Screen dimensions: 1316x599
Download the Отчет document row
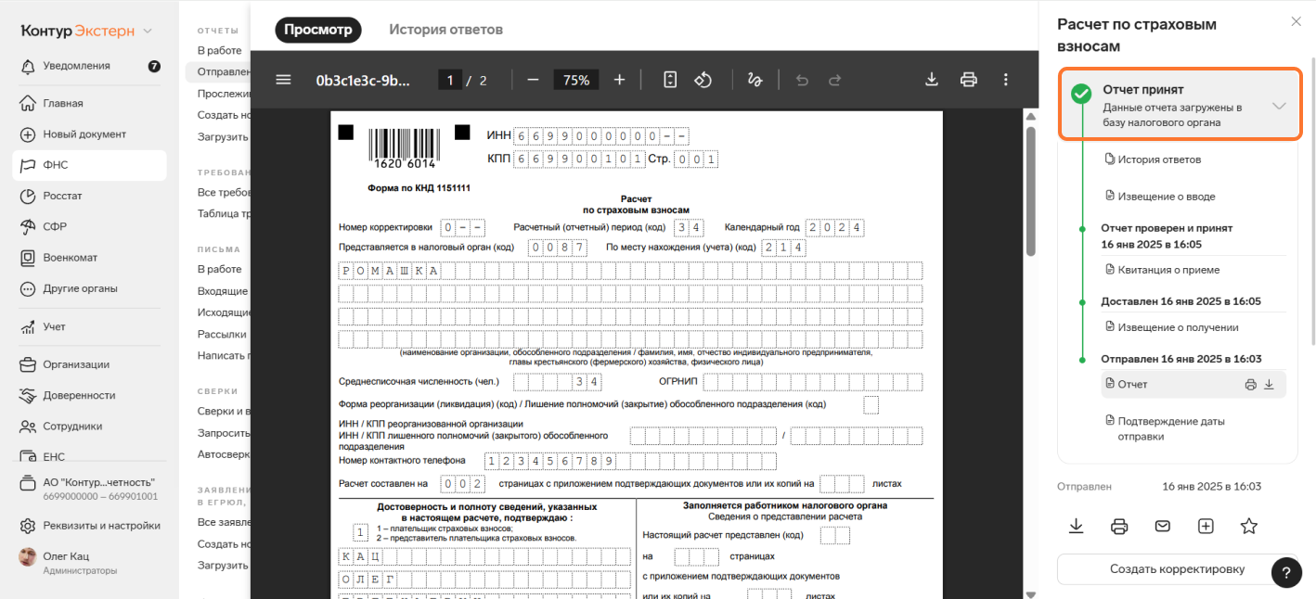click(x=1270, y=385)
